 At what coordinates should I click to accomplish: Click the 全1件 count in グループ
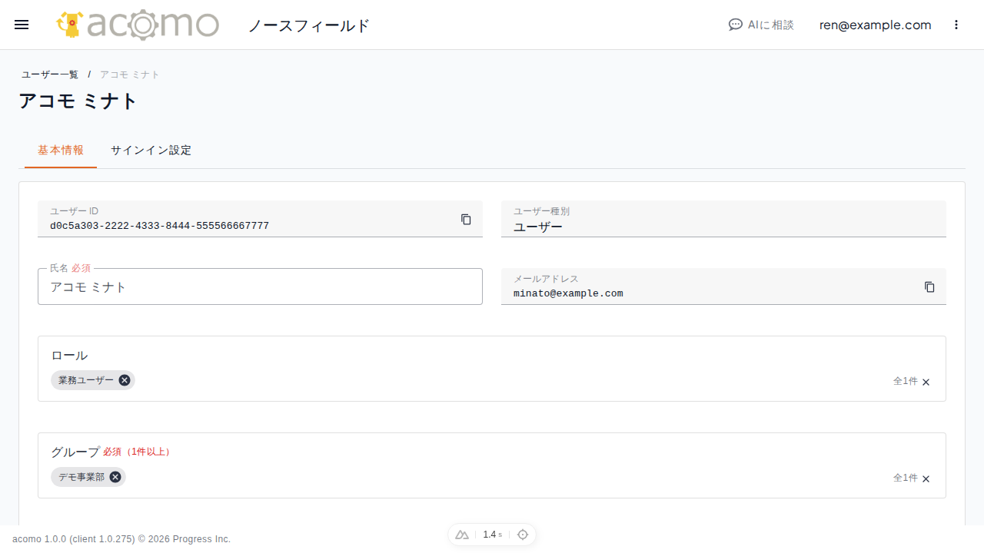pyautogui.click(x=905, y=478)
